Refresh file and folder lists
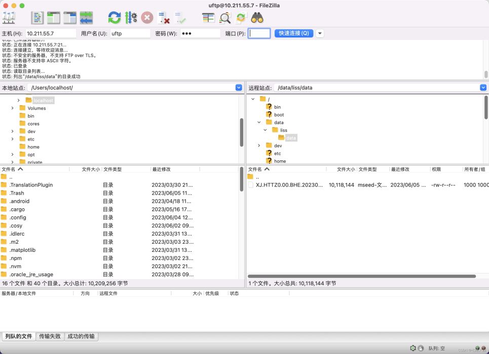Screen dimensions: 489x354 (115, 18)
